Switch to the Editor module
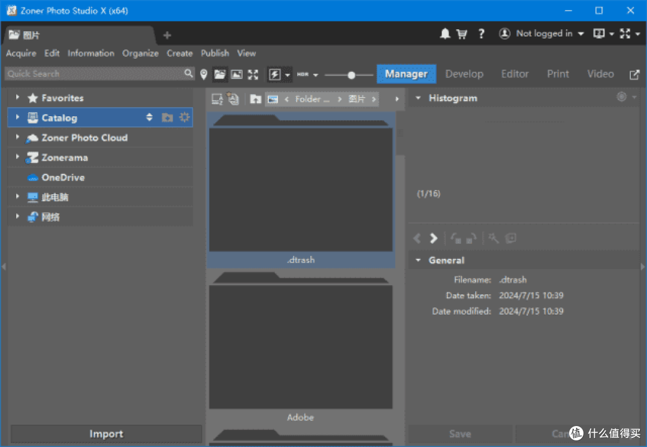 pos(515,74)
